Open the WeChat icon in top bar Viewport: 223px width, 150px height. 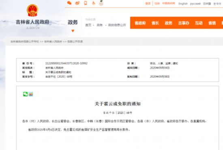[x=69, y=3]
